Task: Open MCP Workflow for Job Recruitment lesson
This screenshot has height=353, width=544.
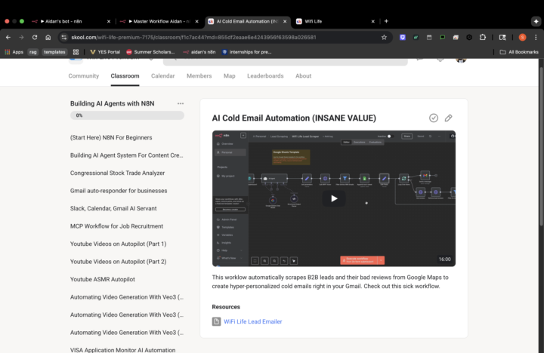Action: [116, 226]
